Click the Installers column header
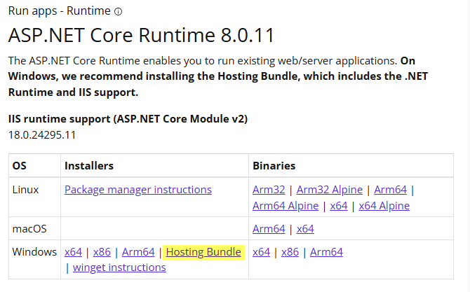 click(89, 166)
